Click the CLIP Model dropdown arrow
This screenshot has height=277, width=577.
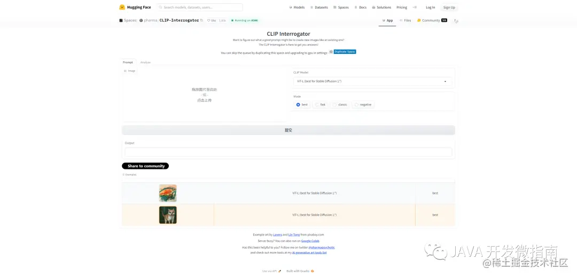[445, 82]
